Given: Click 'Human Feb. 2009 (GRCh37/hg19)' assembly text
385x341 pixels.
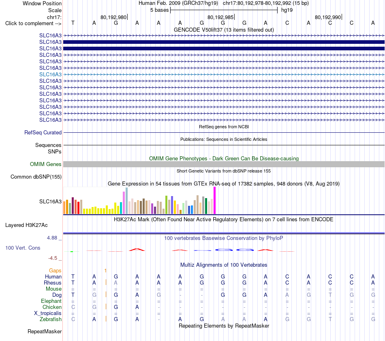Looking at the screenshot, I should (178, 3).
